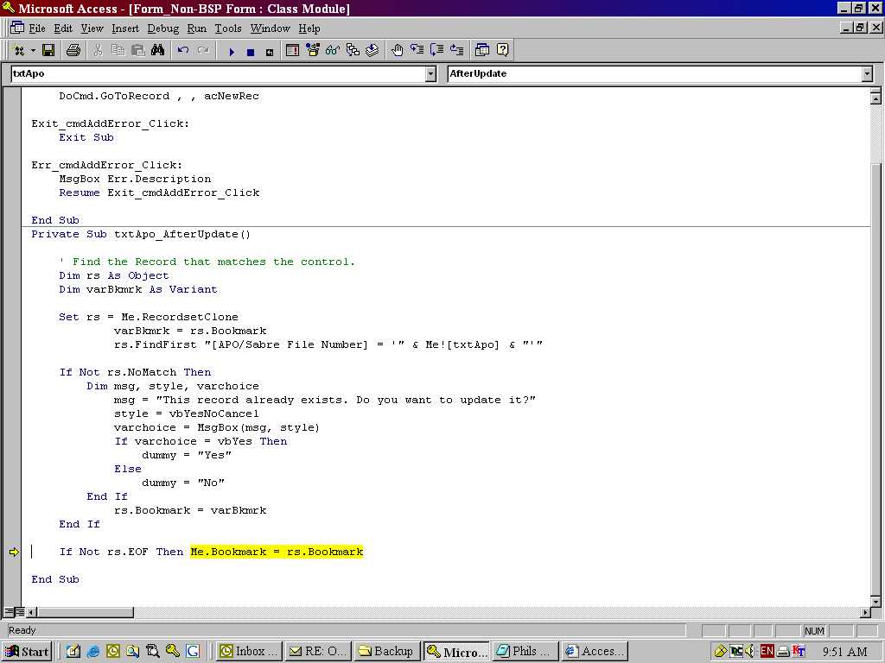
Task: Open the Debug menu
Action: click(x=162, y=28)
